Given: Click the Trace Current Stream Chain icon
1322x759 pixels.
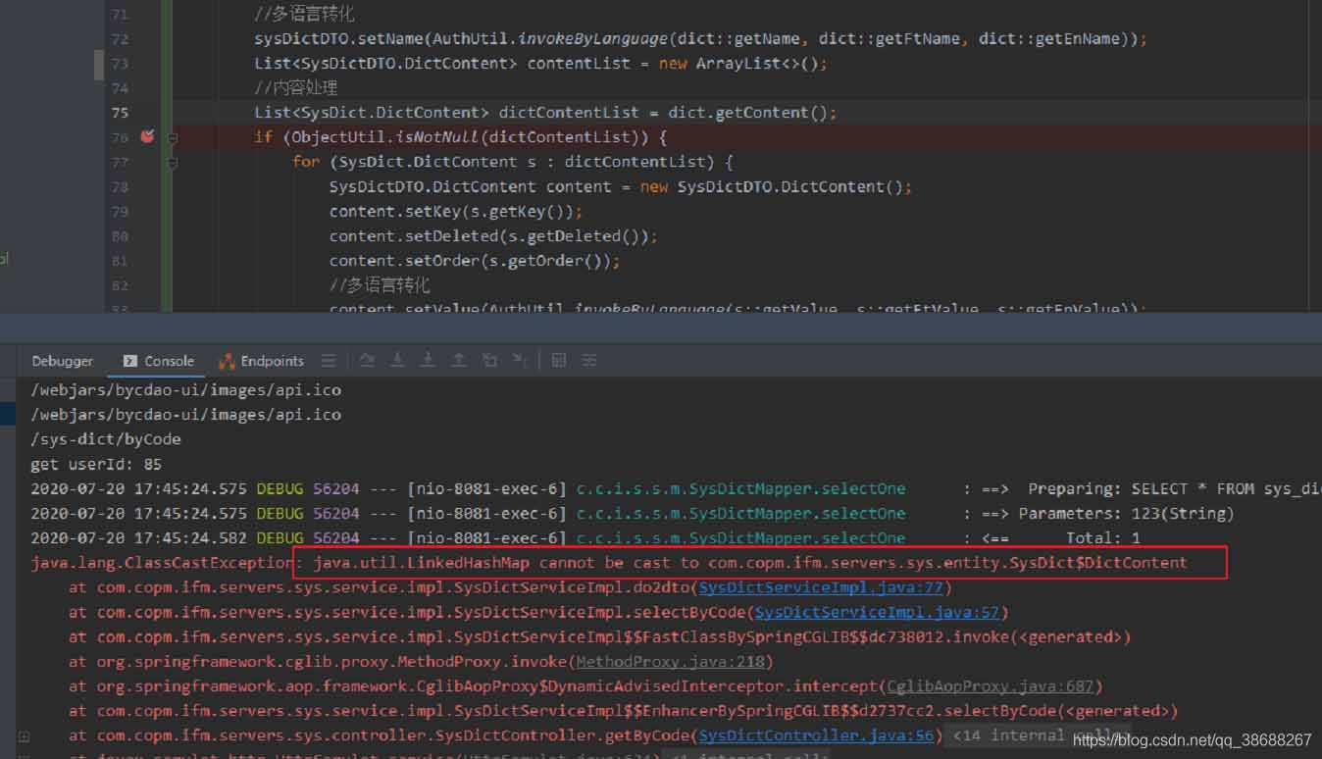Looking at the screenshot, I should coord(589,361).
